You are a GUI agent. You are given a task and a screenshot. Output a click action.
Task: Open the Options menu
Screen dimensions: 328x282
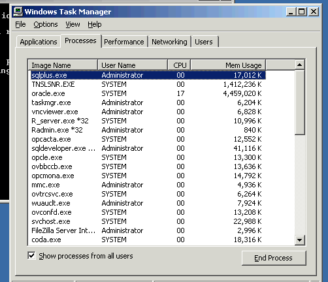tap(46, 24)
